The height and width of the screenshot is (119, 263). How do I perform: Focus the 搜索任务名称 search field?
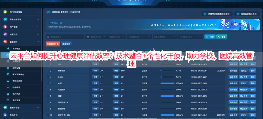coord(65,37)
